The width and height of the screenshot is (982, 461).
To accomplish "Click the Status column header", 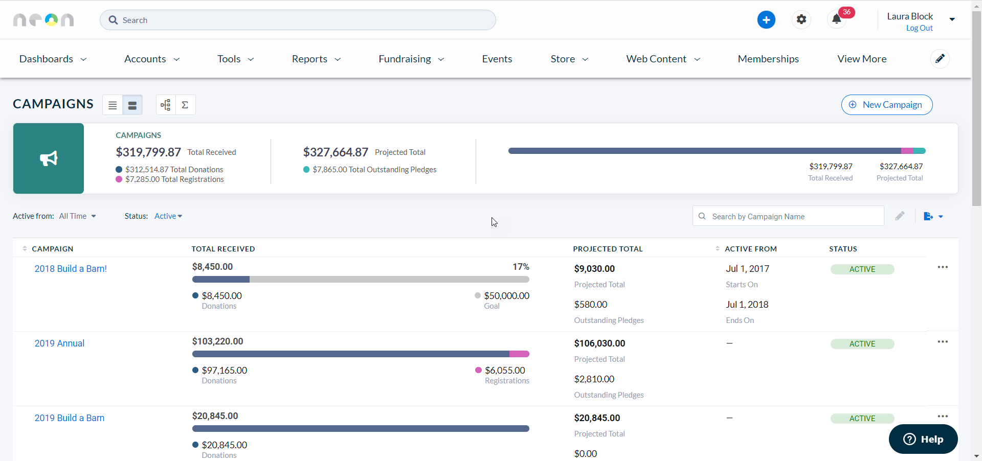I will (843, 249).
